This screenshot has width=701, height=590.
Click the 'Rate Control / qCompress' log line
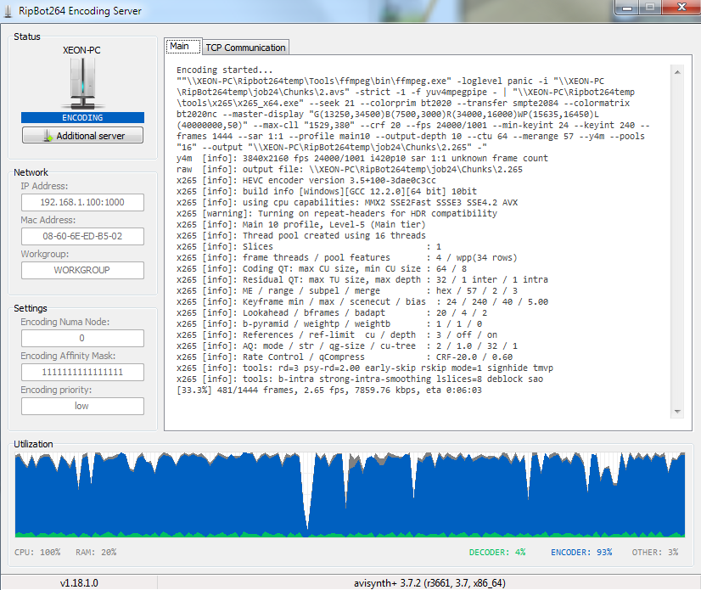point(345,357)
